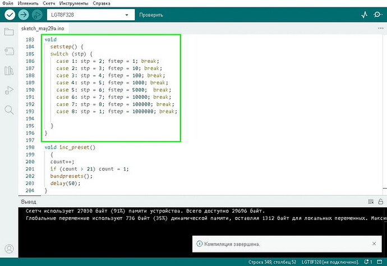This screenshot has width=387, height=266.
Task: Click the sketch memory usage output line
Action: tap(145, 211)
